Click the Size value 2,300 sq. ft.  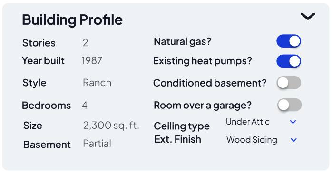(x=111, y=126)
